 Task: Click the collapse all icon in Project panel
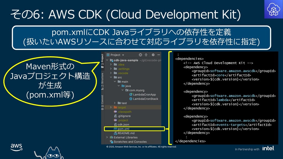tap(146, 55)
